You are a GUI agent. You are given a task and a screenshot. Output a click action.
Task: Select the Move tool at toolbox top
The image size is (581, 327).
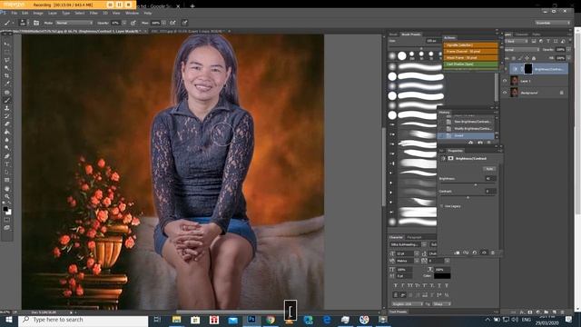pyautogui.click(x=6, y=44)
